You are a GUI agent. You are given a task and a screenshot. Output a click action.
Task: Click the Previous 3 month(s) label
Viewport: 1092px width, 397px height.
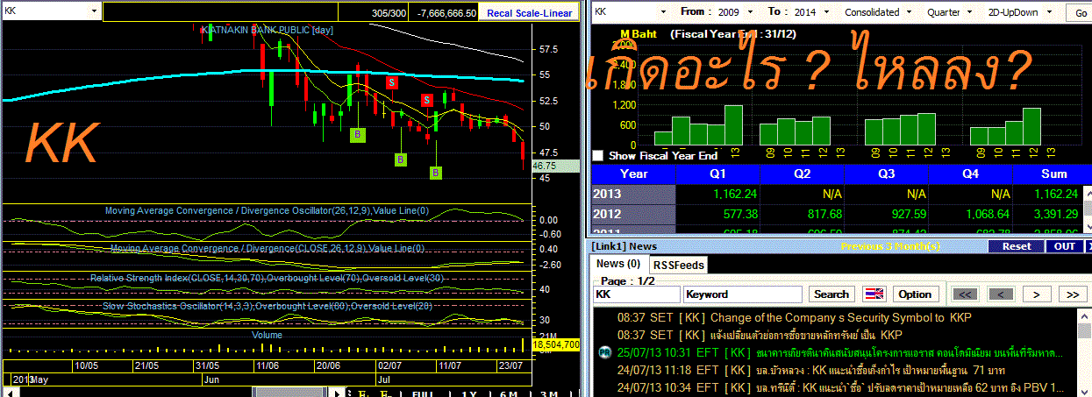pos(891,246)
